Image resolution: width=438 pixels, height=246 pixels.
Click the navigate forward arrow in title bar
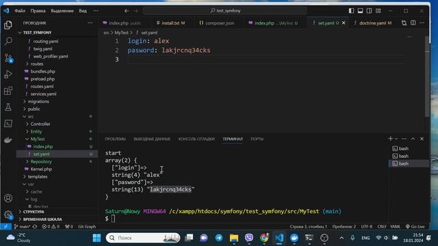tap(136, 11)
